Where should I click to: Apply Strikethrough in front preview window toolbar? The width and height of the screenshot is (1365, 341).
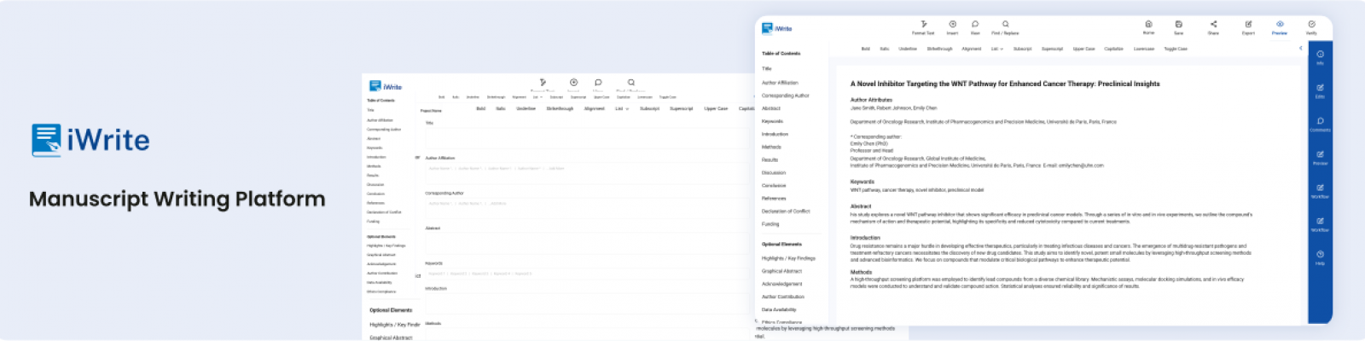(939, 49)
